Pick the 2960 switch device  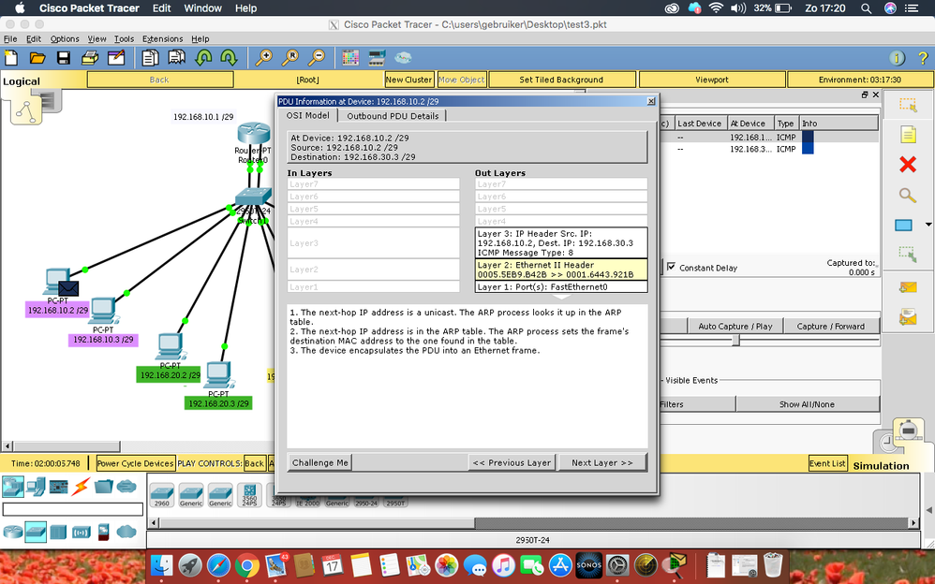pyautogui.click(x=161, y=494)
